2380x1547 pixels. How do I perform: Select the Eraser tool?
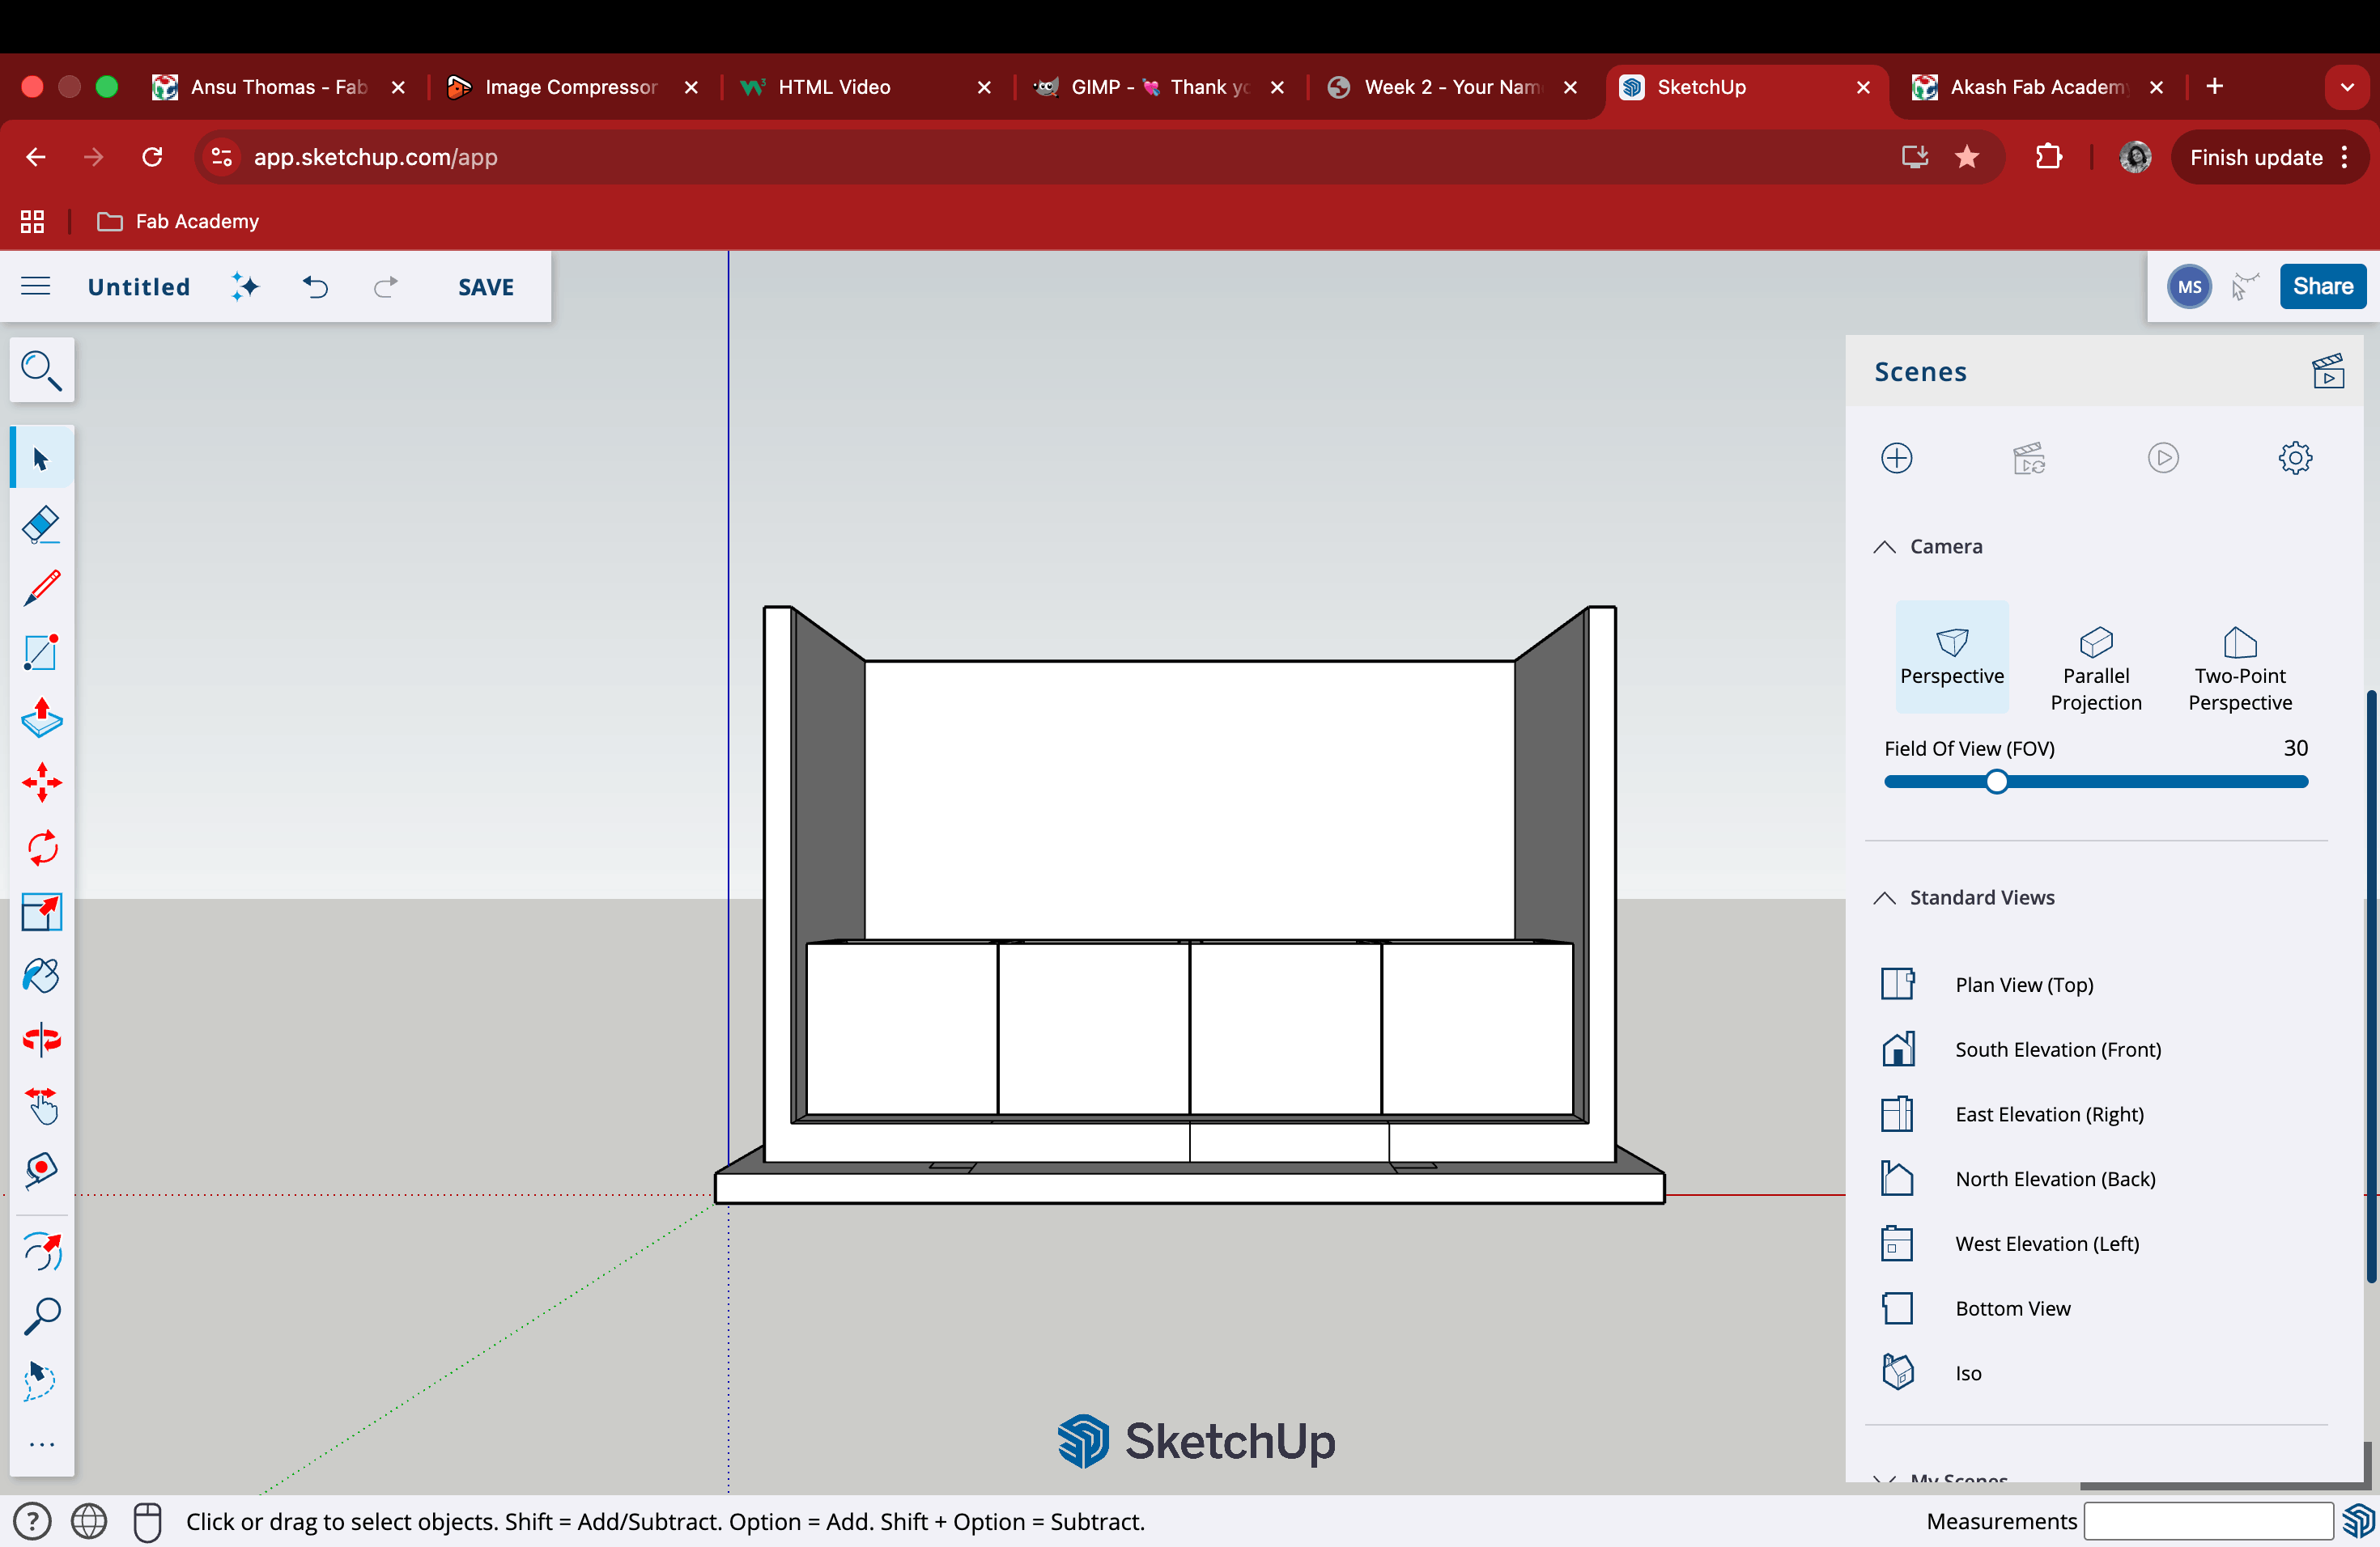coord(41,523)
